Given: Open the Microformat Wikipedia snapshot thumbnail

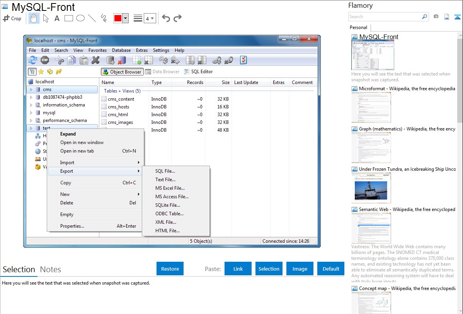Looking at the screenshot, I should pyautogui.click(x=371, y=107).
